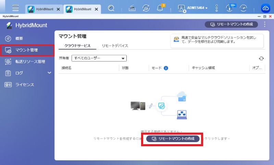Viewport: 274px width, 165px height.
Task: Click the top-right リモートマウントの作成 button
Action: point(231,25)
